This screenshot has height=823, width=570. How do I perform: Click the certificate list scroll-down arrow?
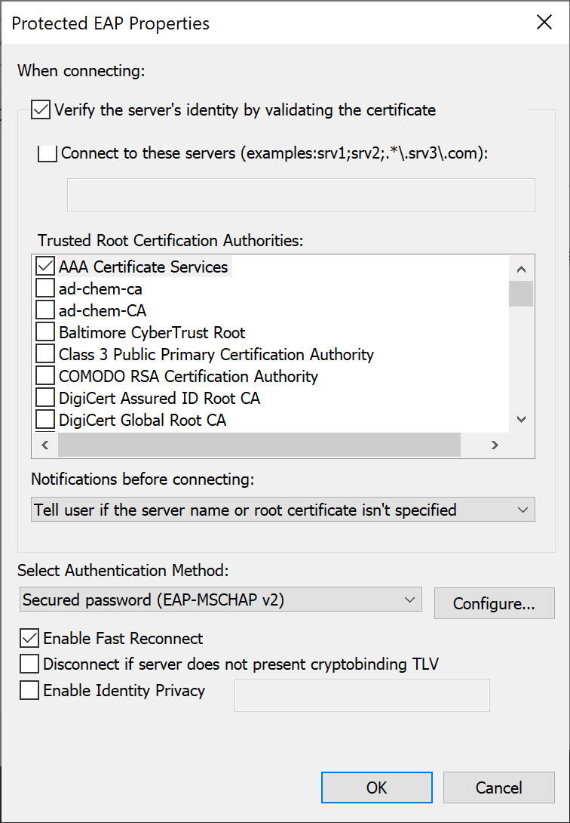pyautogui.click(x=521, y=419)
